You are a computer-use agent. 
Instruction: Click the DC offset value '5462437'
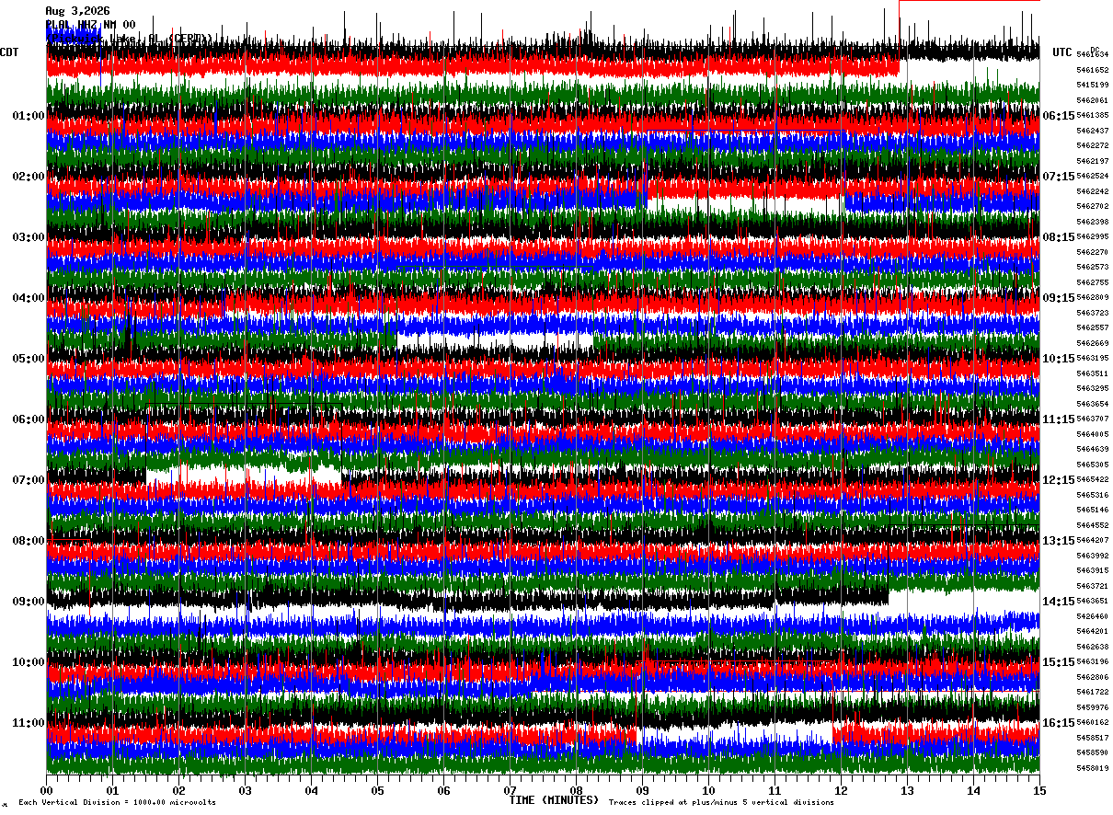click(x=1093, y=132)
